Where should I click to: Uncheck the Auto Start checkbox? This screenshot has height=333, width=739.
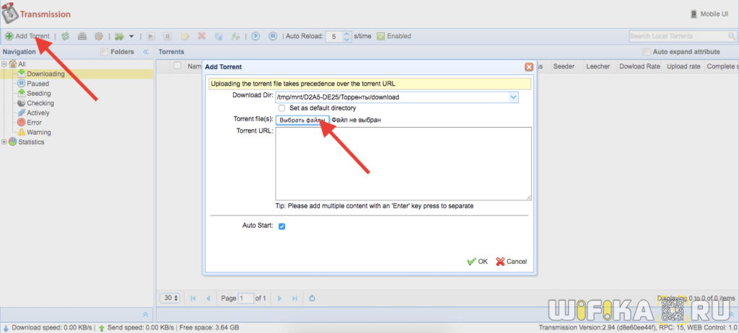tap(281, 226)
